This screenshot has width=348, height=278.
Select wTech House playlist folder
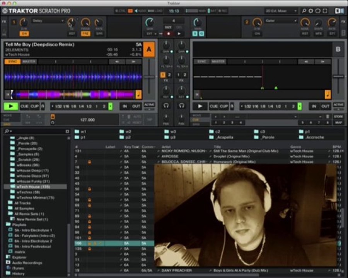[35, 186]
